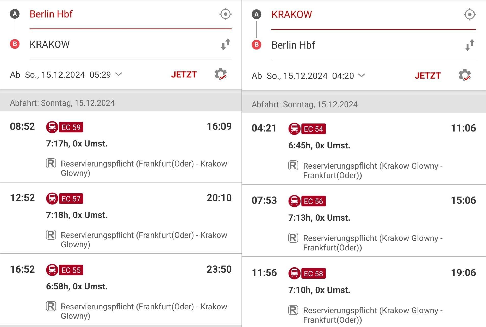Viewport: 486px width, 327px height.
Task: Select the EC 55 badge departing 16:52
Action: [71, 270]
